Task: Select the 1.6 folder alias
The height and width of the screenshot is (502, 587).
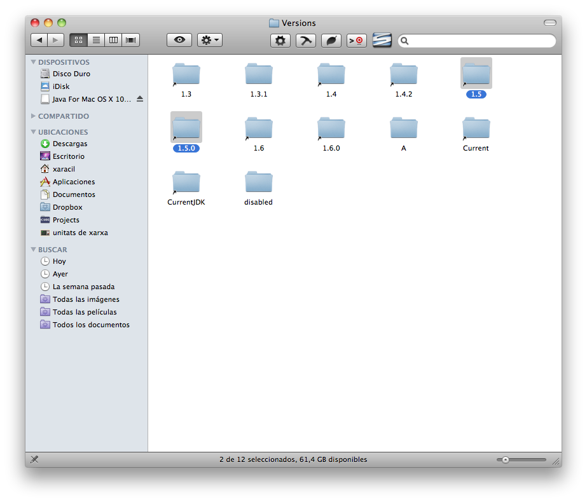Action: [x=259, y=128]
